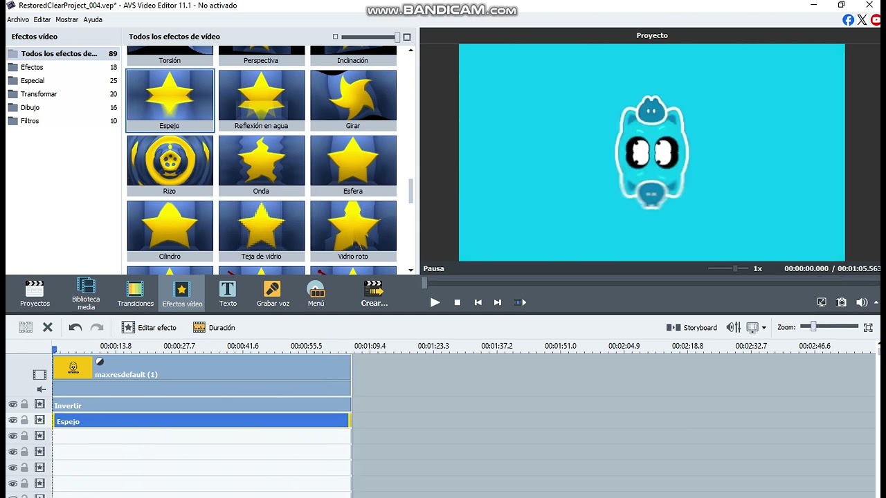Image resolution: width=886 pixels, height=498 pixels.
Task: Mute the main video audio track
Action: [x=41, y=389]
